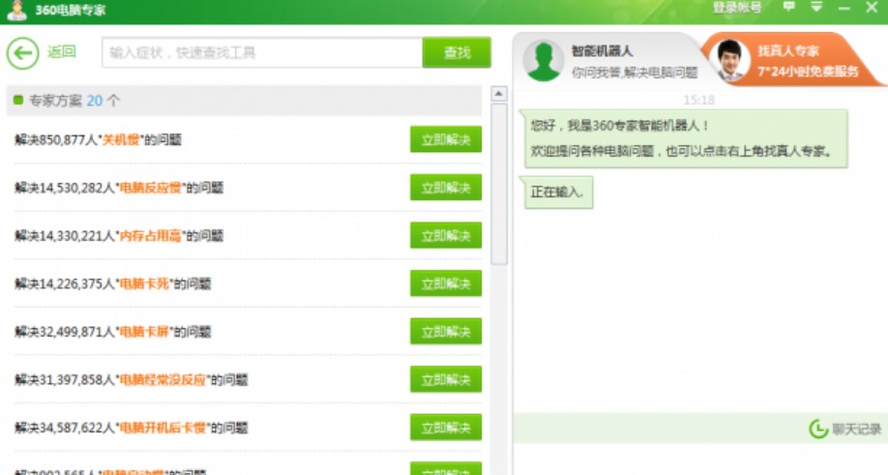Click the green robot avatar icon
Viewport: 888px width, 475px height.
[x=543, y=61]
